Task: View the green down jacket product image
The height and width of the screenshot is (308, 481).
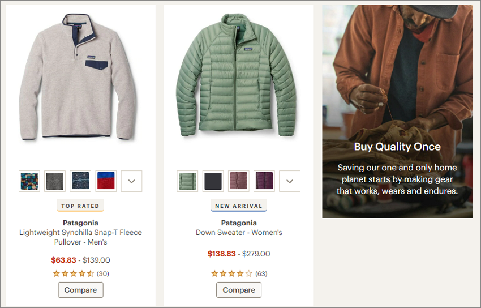Action: click(236, 75)
